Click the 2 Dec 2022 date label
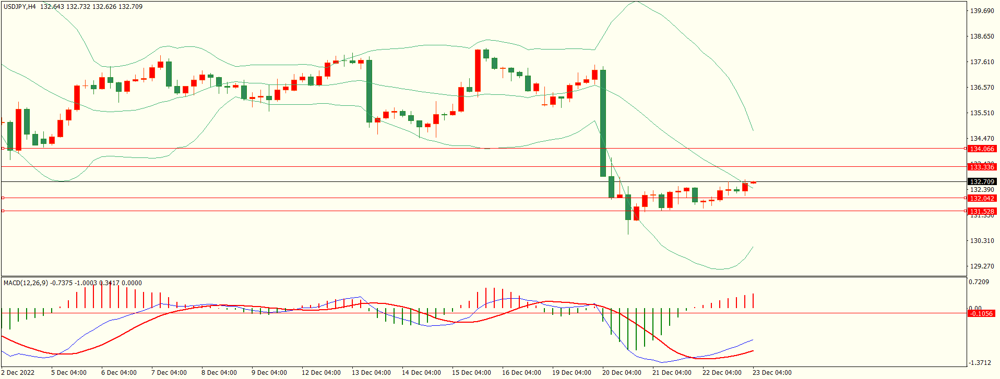1000x379 pixels. pos(18,373)
